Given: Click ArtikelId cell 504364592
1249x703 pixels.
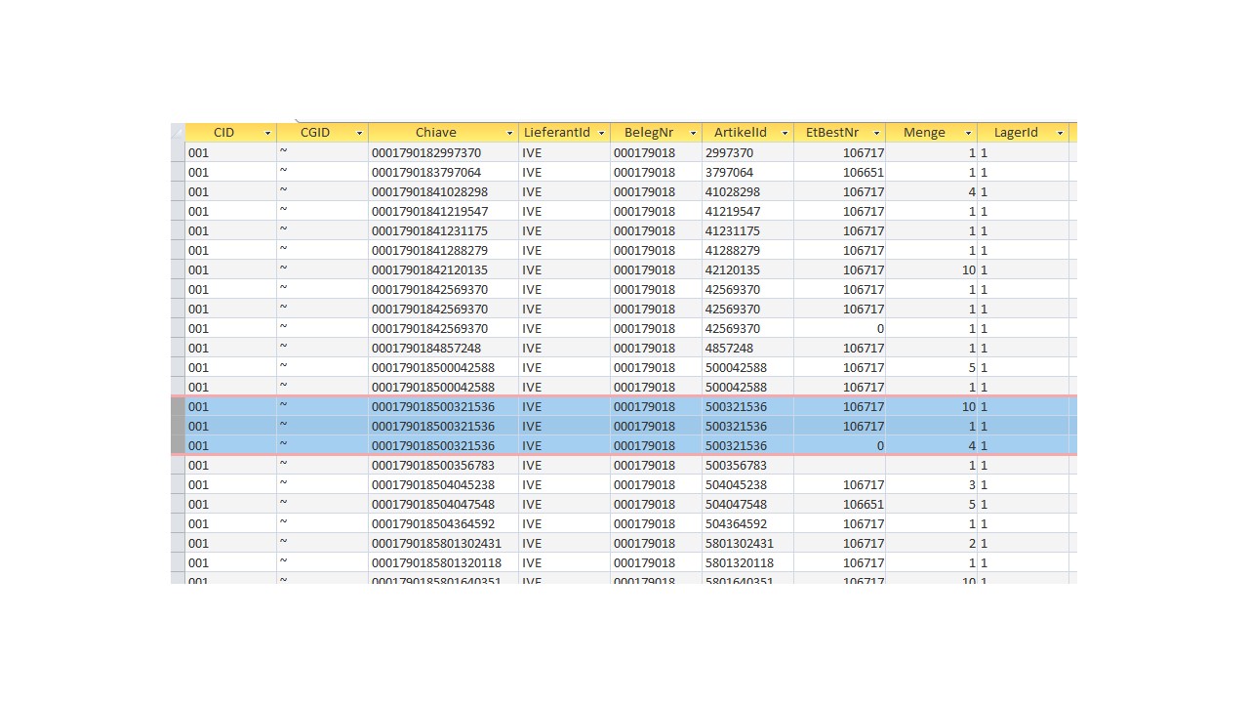Looking at the screenshot, I should (x=747, y=523).
